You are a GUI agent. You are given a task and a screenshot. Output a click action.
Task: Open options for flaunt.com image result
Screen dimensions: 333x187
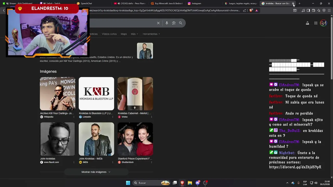(74, 162)
